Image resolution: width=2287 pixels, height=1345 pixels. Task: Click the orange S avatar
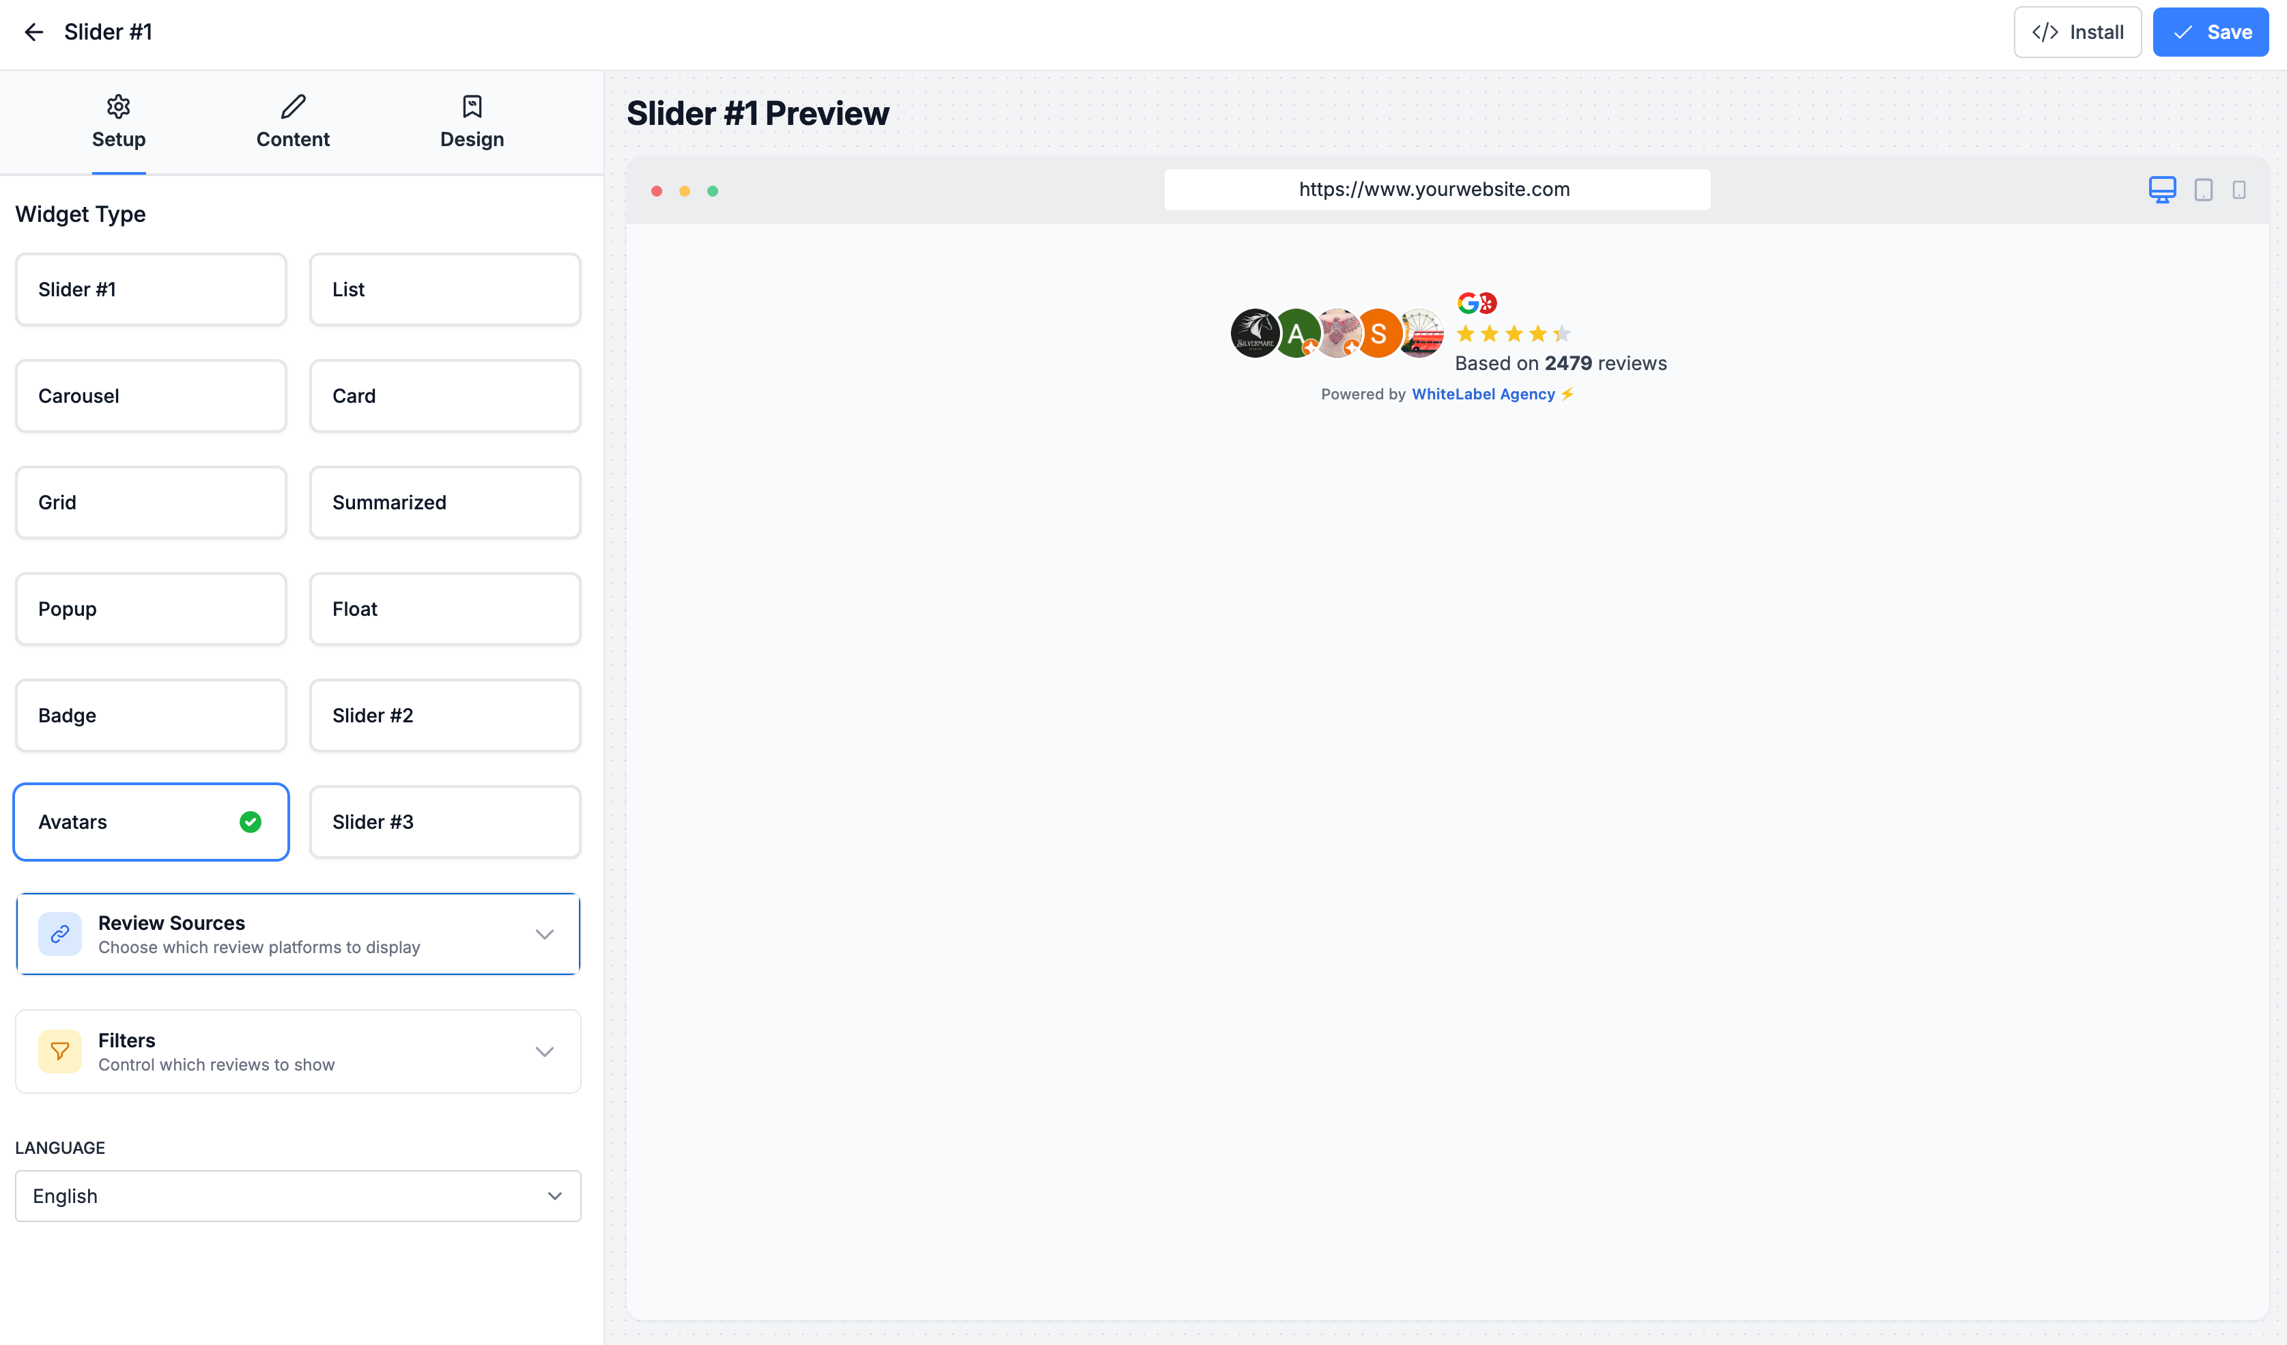pyautogui.click(x=1378, y=334)
